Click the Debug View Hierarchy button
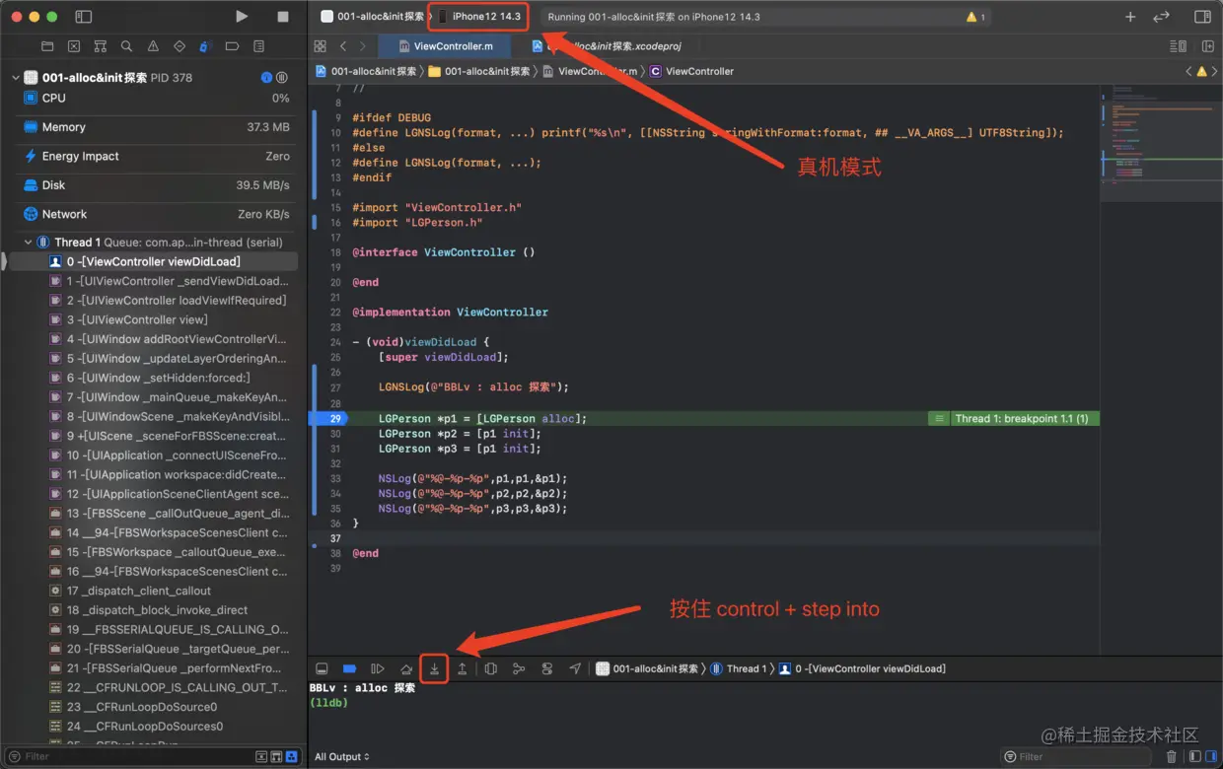The image size is (1223, 769). 490,668
